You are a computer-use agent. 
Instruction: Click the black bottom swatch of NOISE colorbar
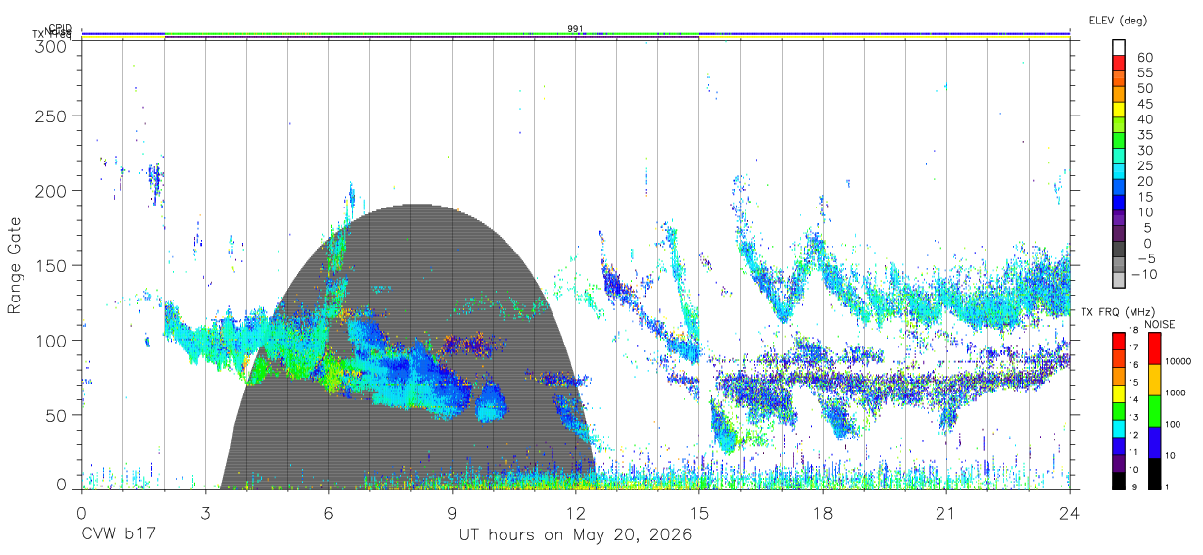1154,473
